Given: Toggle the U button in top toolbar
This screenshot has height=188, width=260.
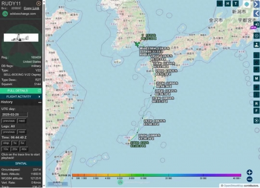Looking at the screenshot, I should click(x=220, y=3).
